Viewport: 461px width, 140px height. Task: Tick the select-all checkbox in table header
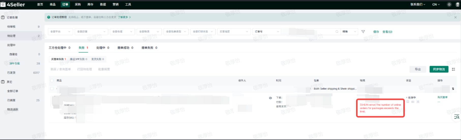tap(52, 80)
